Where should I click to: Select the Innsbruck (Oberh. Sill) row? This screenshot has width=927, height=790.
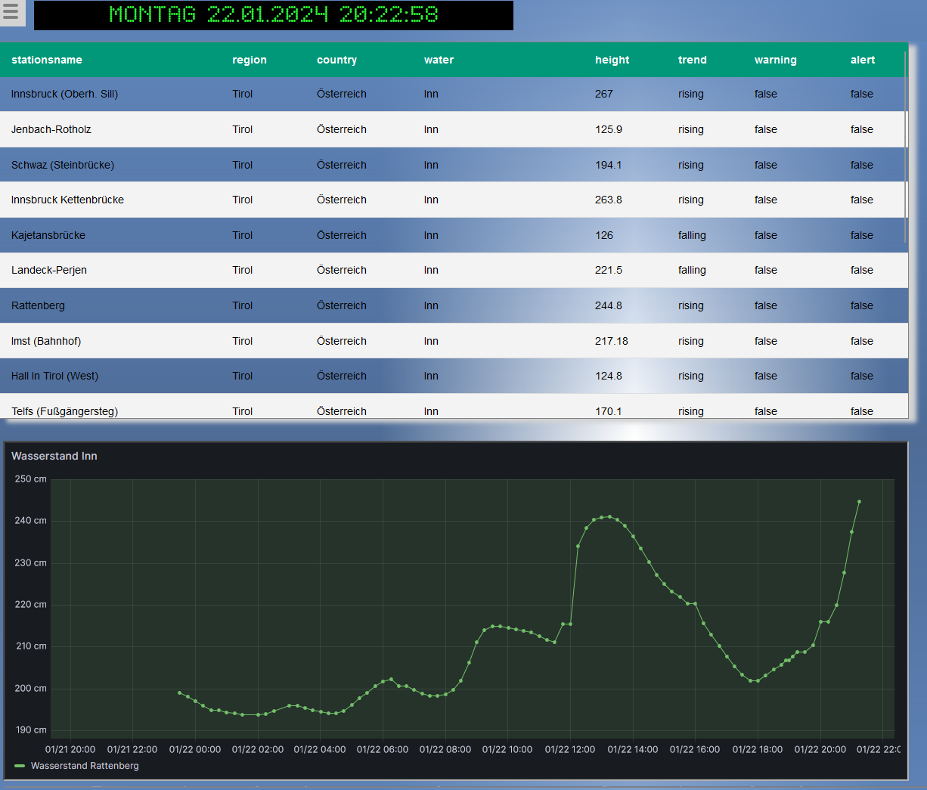[x=64, y=94]
